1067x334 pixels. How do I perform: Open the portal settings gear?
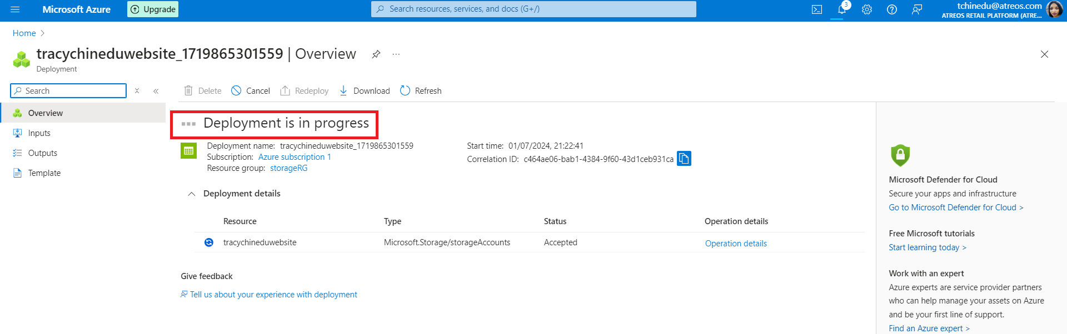tap(867, 9)
